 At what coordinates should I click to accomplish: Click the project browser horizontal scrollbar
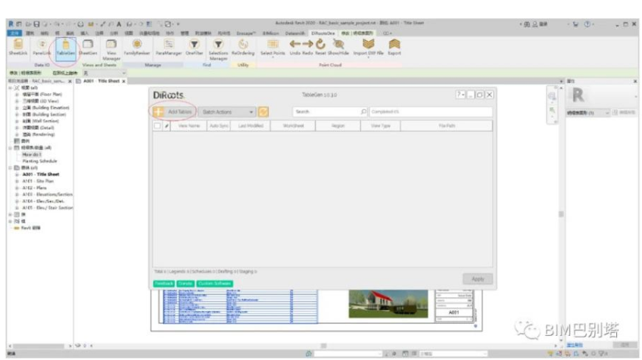point(39,346)
